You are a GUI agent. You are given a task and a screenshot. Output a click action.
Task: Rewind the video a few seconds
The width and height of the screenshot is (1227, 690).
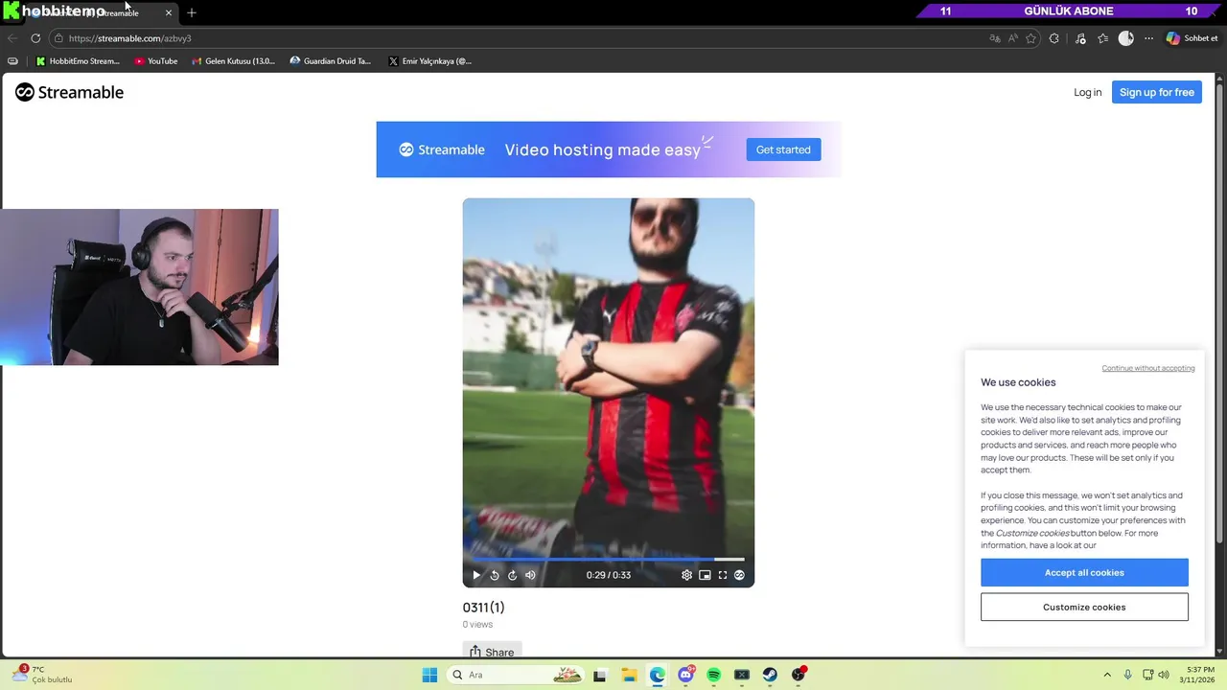click(x=495, y=575)
